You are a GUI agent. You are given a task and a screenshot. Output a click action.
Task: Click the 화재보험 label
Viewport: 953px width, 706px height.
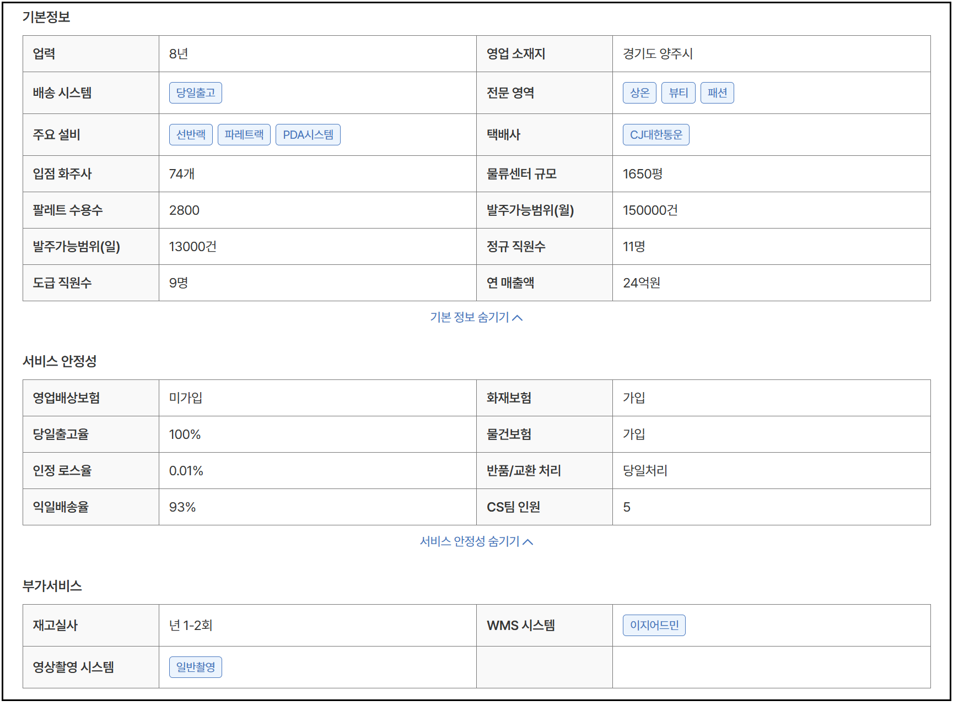tap(509, 398)
